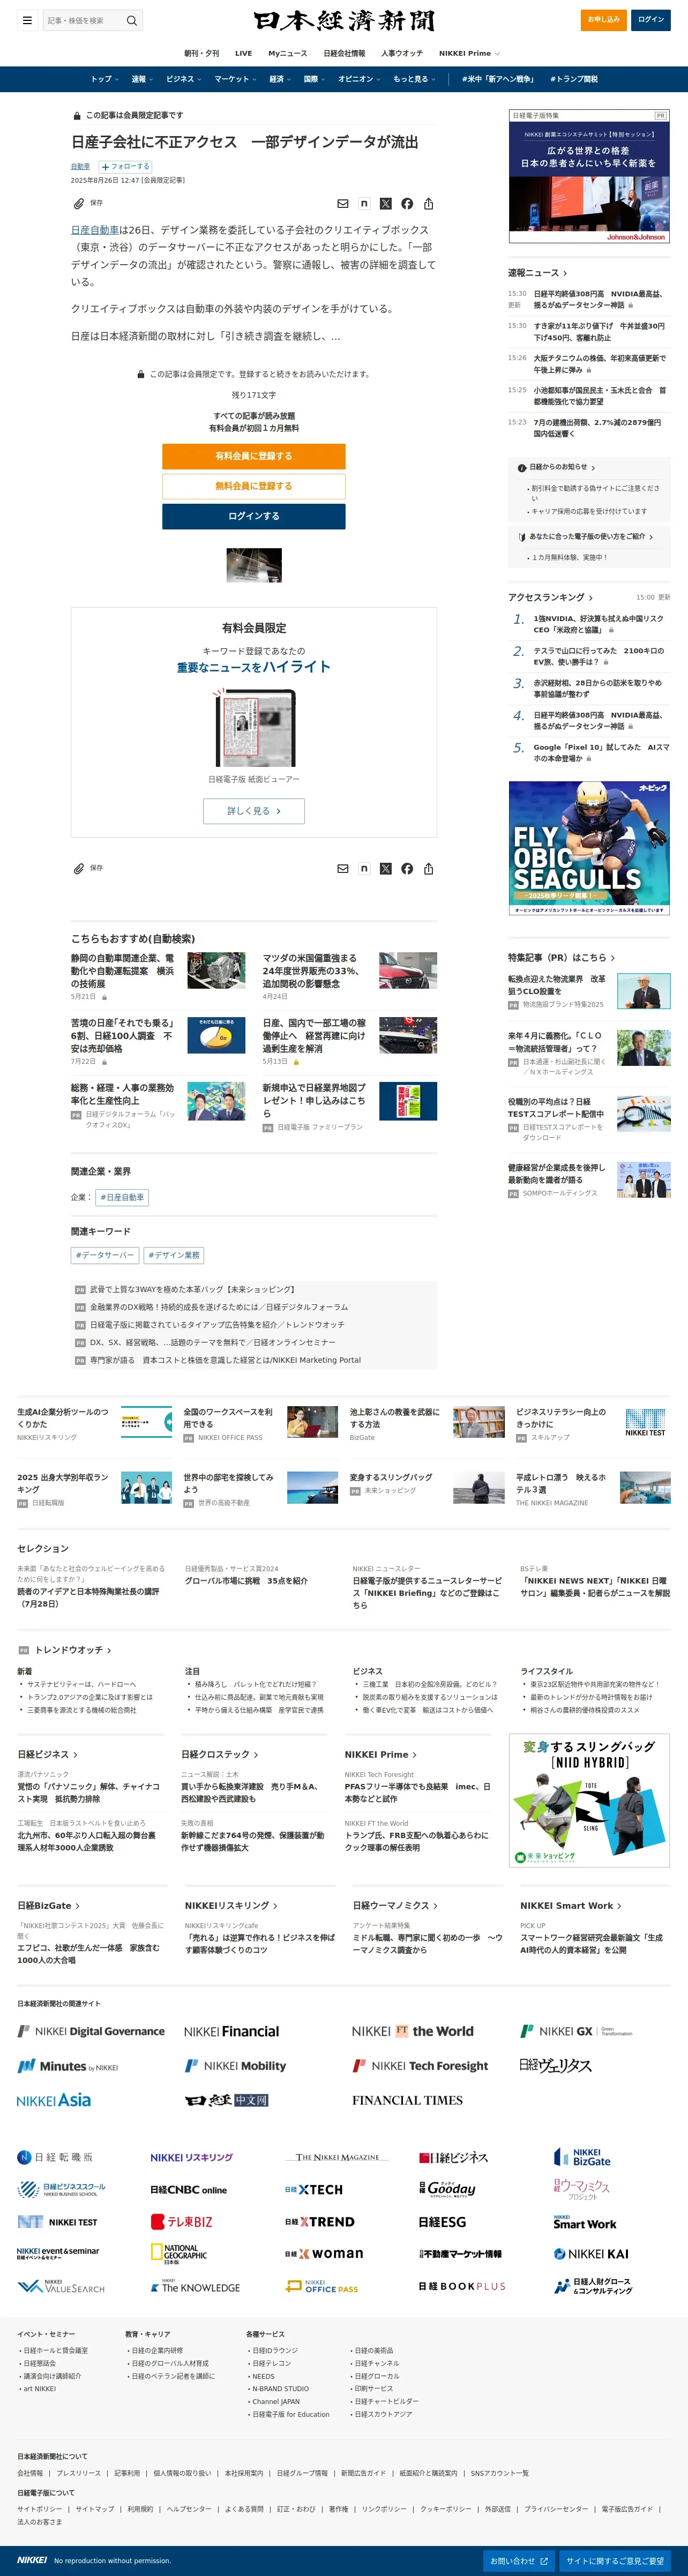The image size is (688, 2576).
Task: Expand the もっと見る navigation dropdown
Action: pos(414,79)
